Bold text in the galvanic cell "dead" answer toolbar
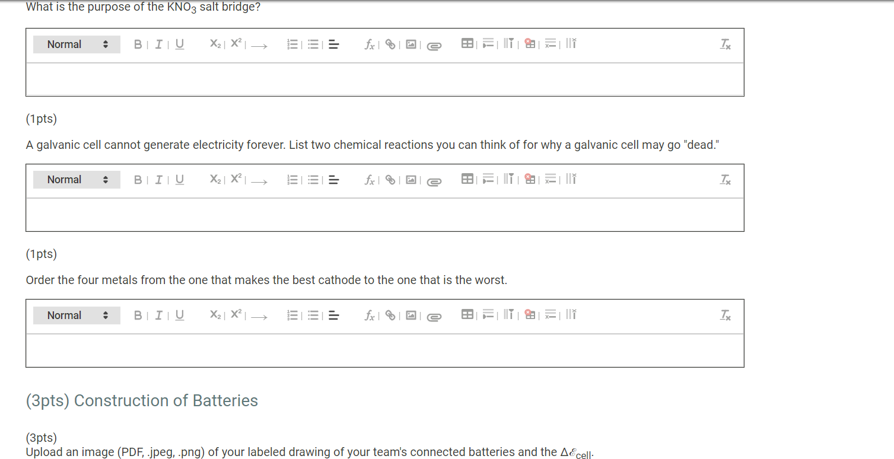This screenshot has width=894, height=459. pyautogui.click(x=138, y=180)
